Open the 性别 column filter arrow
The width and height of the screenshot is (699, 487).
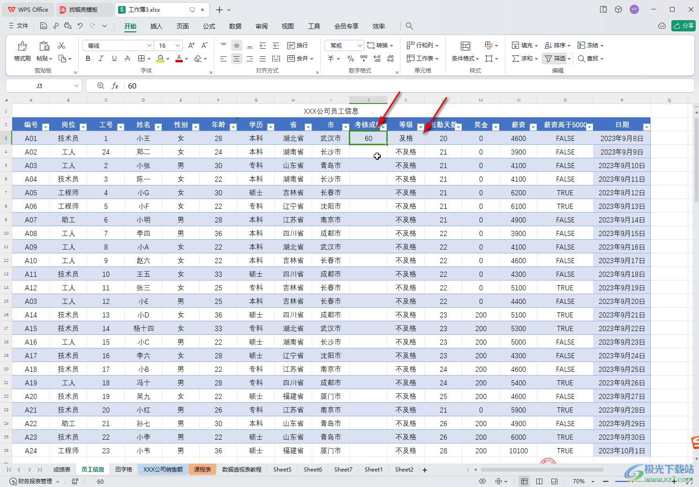pos(195,127)
